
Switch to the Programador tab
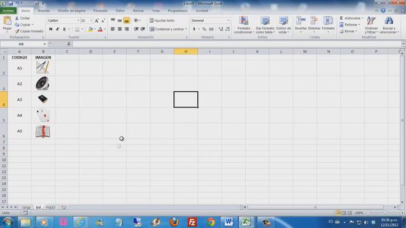(178, 11)
